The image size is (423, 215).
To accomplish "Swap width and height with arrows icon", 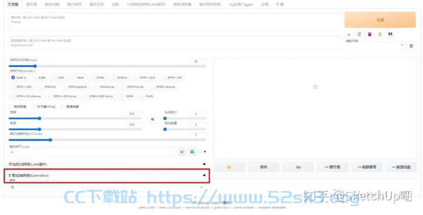I will (x=152, y=119).
